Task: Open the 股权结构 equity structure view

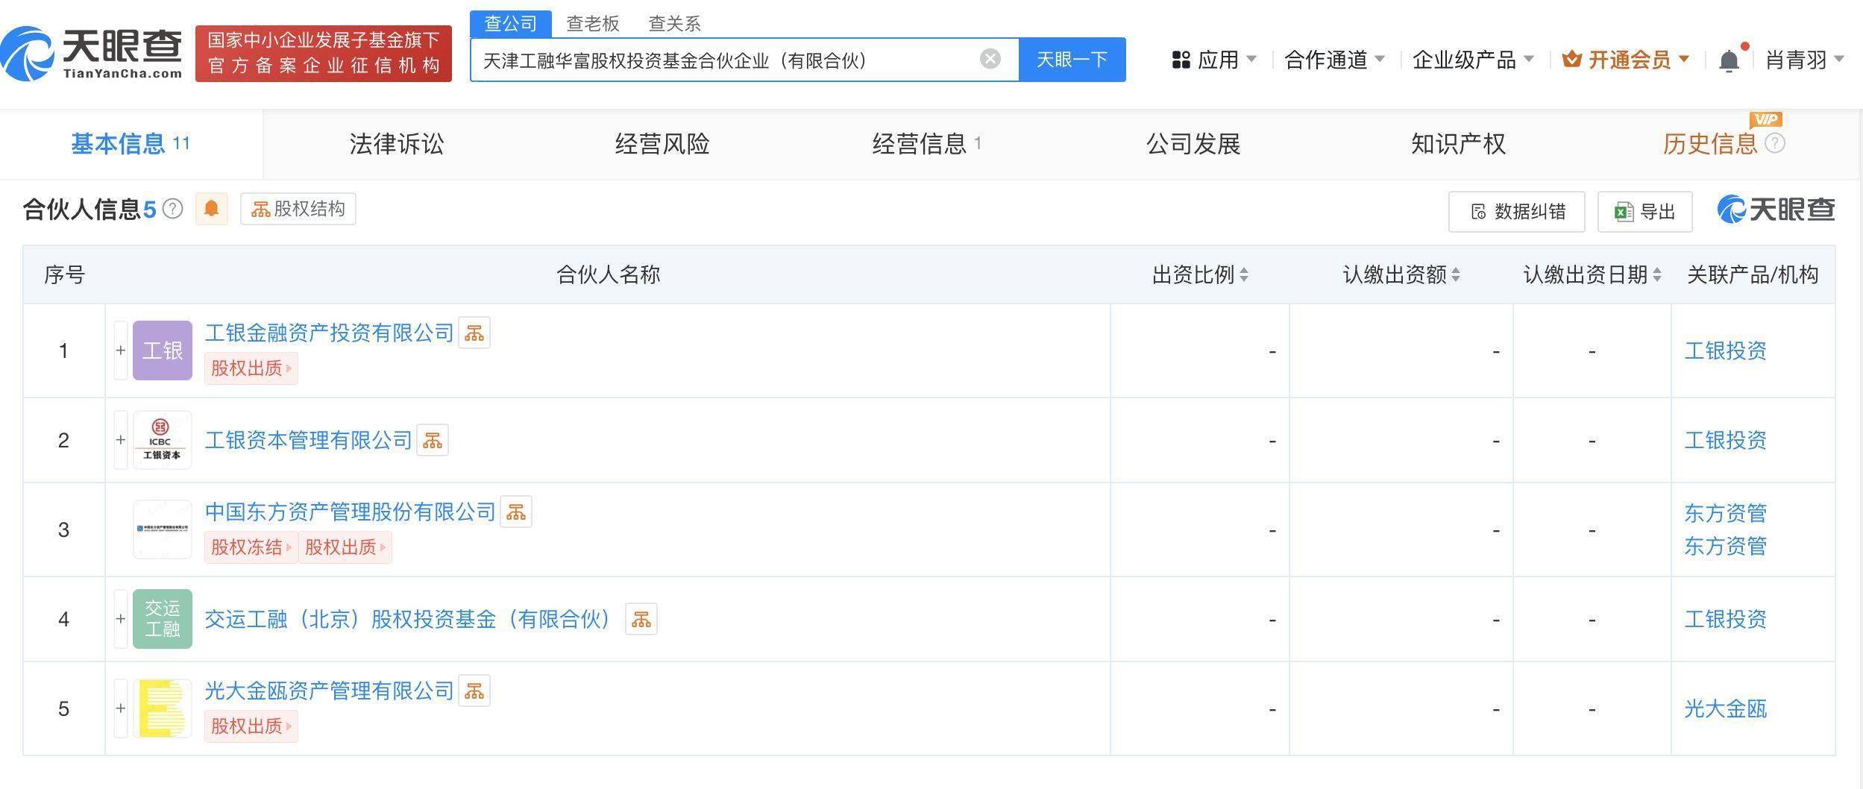Action: pos(296,209)
